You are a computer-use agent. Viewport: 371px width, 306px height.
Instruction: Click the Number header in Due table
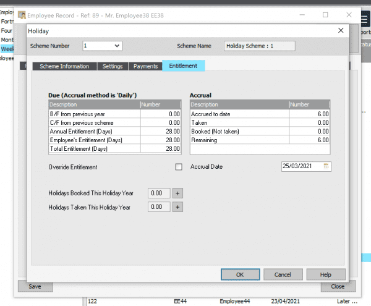click(161, 104)
